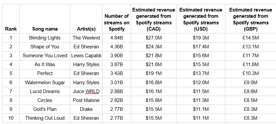This screenshot has width=276, height=124.
Task: Select the Thinking Out Loud cell
Action: [45, 118]
